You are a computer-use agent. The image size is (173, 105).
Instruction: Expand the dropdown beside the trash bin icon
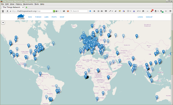click(x=158, y=11)
